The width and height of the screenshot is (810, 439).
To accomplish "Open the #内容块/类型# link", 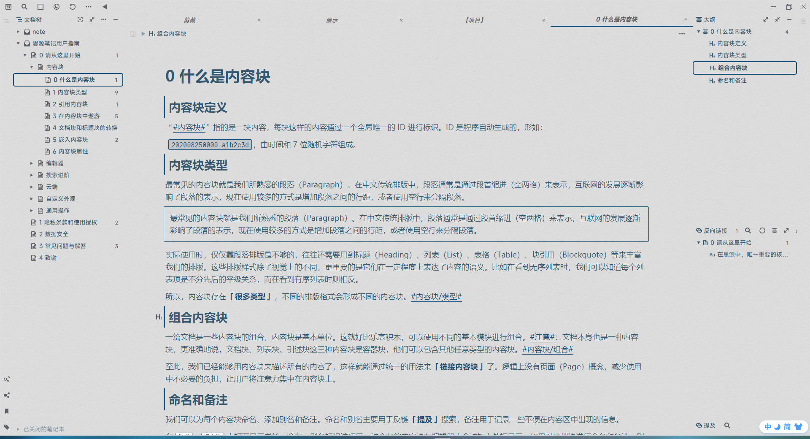I will pos(436,297).
